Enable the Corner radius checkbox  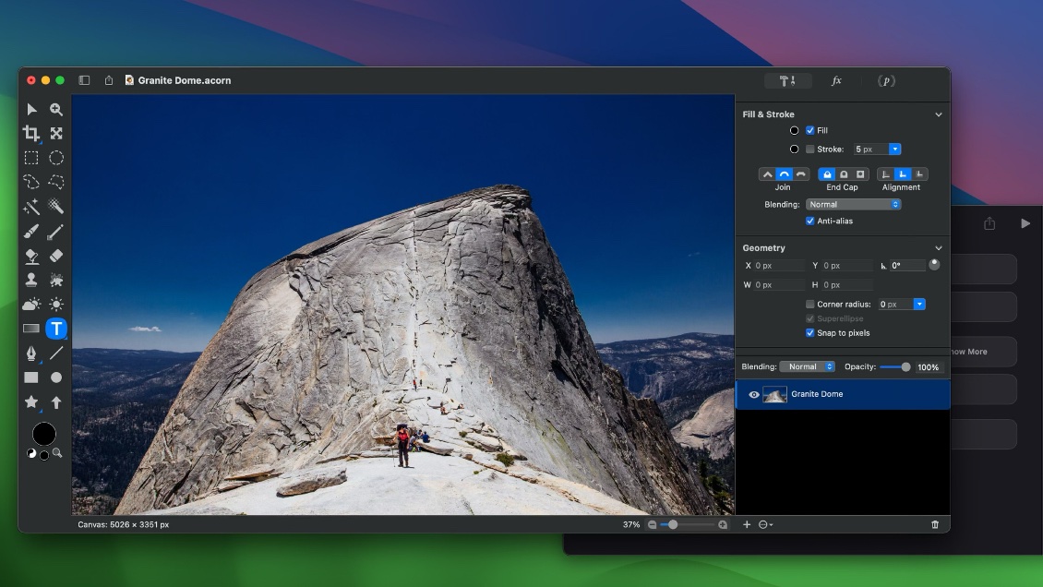click(809, 304)
